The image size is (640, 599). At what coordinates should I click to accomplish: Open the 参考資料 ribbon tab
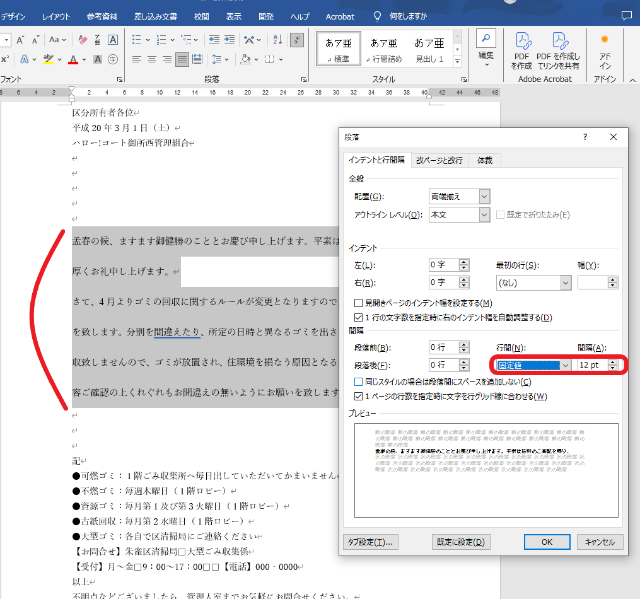pos(102,17)
